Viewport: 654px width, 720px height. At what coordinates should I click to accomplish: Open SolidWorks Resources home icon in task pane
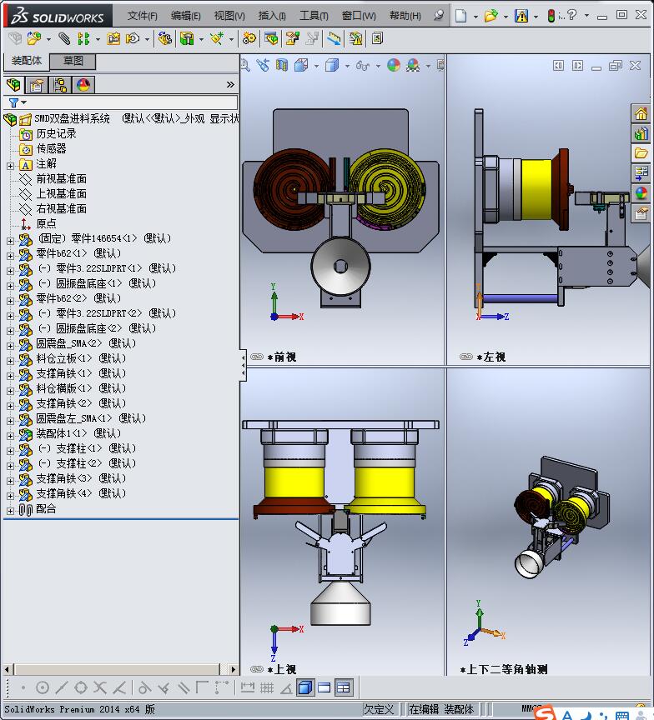(x=641, y=113)
